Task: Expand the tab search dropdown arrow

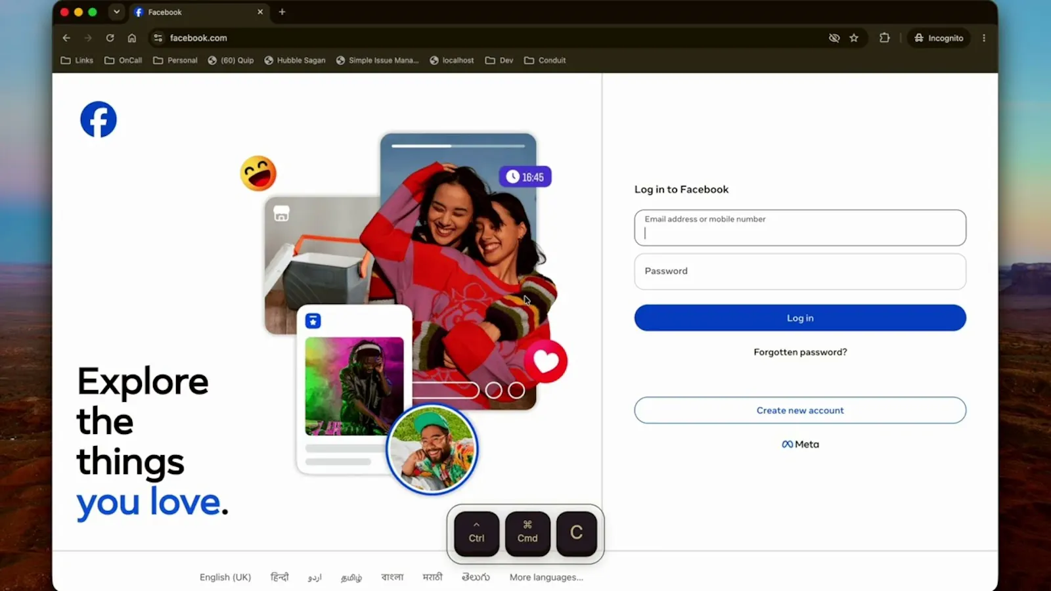Action: 116,12
